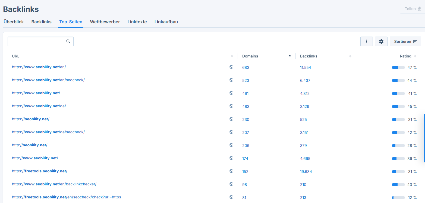Open the three-dot options menu
The height and width of the screenshot is (203, 425).
(367, 41)
